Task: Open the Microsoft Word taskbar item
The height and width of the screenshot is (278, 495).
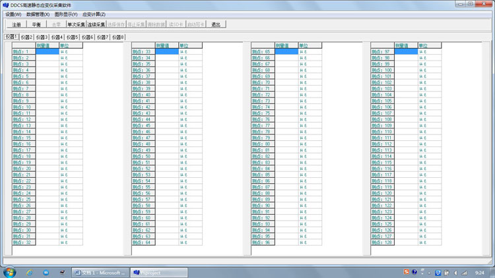Action: (x=99, y=272)
